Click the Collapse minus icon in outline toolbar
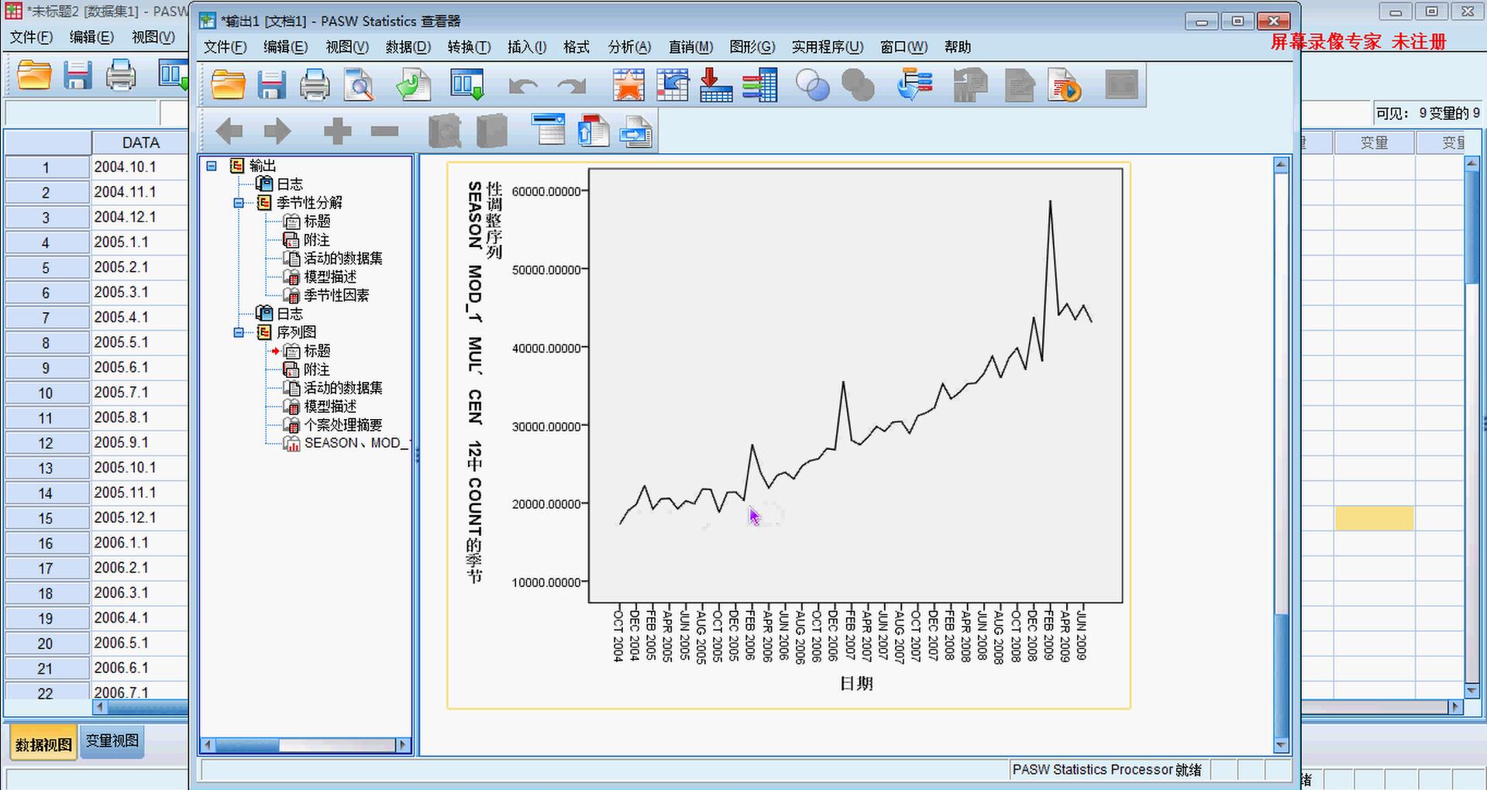The image size is (1487, 790). (385, 131)
